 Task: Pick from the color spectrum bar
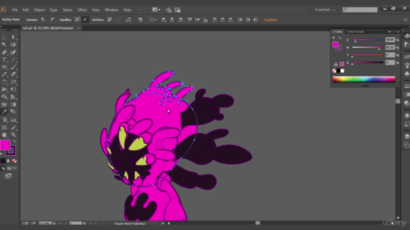pos(364,79)
